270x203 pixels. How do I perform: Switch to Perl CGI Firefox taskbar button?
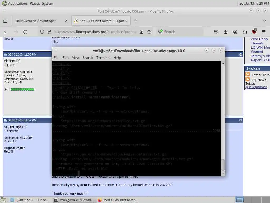pos(118,200)
